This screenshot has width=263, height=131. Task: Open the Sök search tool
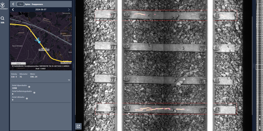pyautogui.click(x=3, y=20)
